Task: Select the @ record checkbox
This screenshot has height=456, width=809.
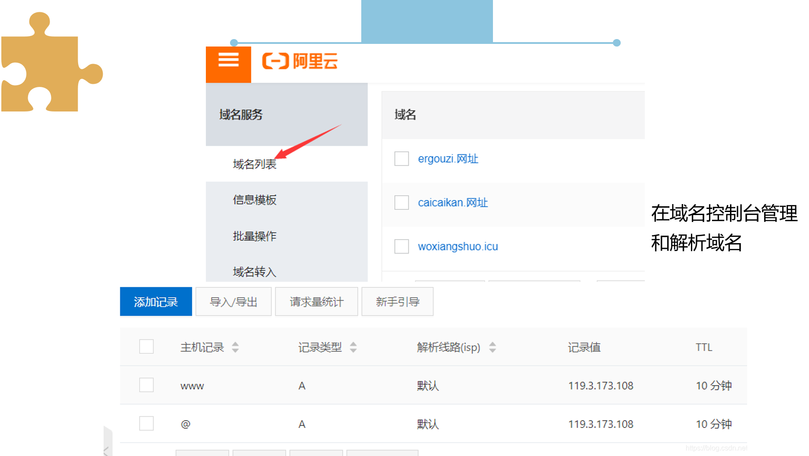Action: 146,424
